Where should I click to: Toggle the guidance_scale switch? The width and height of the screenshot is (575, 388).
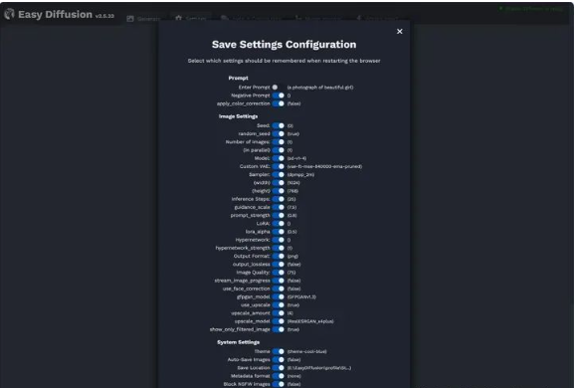click(278, 207)
